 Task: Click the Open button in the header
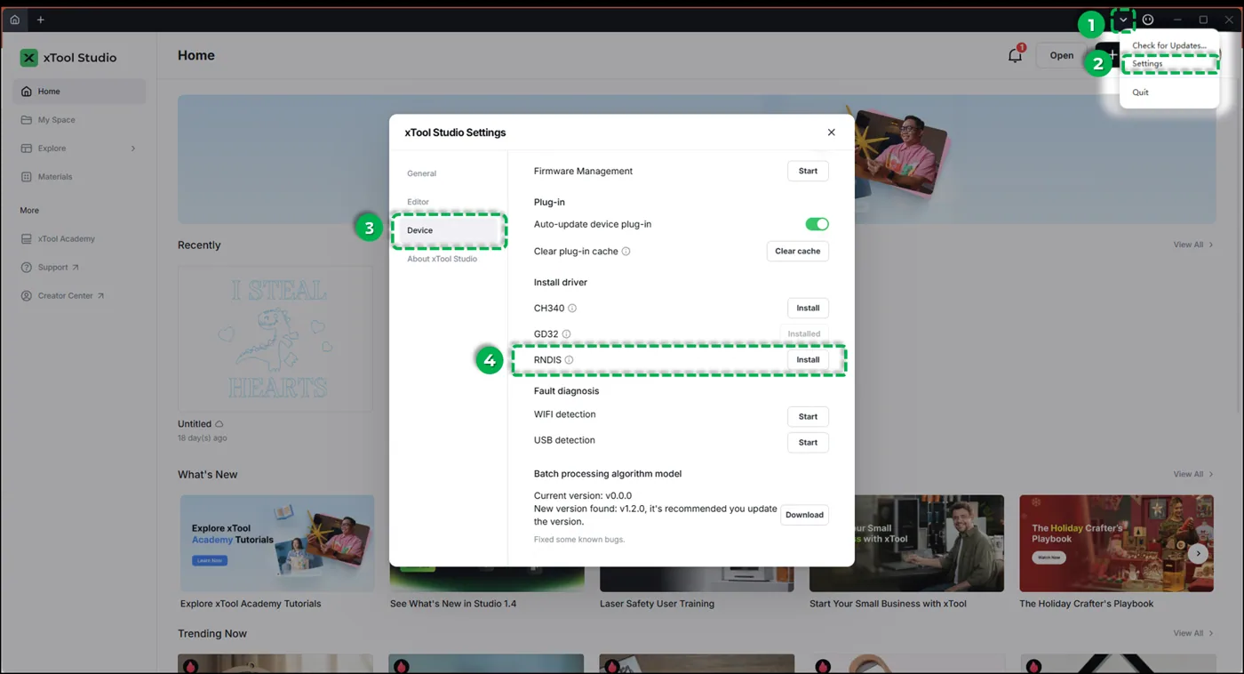(x=1062, y=55)
